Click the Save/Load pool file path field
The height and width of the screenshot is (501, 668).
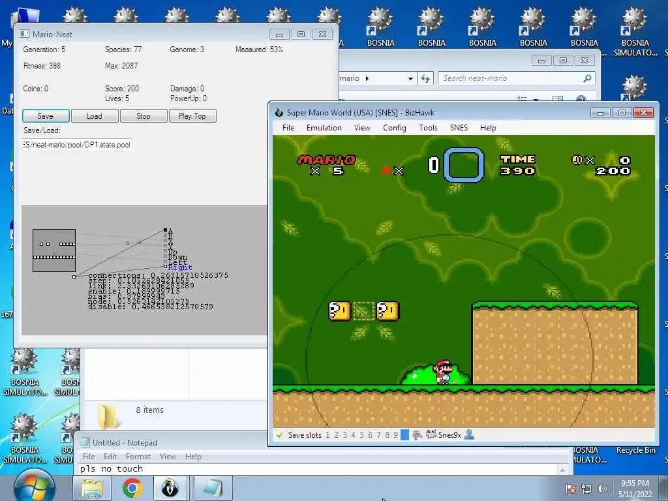click(77, 145)
